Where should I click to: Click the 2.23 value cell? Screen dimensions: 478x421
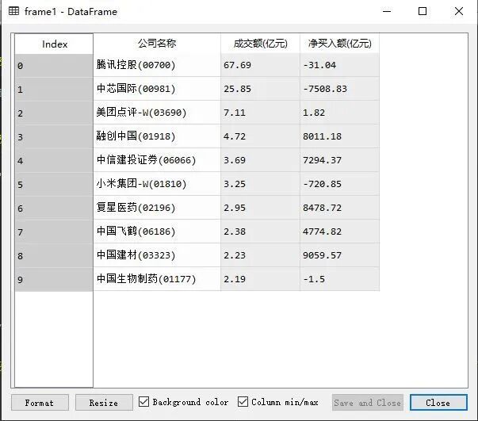[x=260, y=255]
